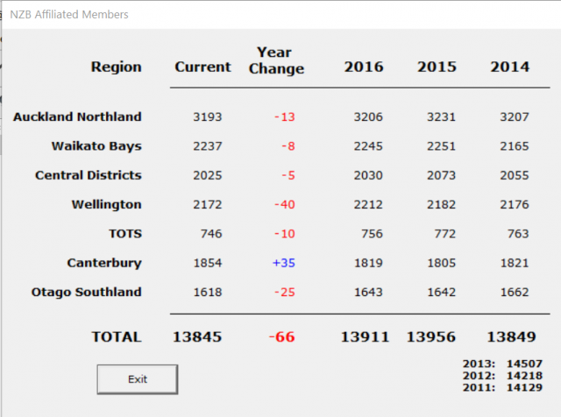Click TOTS 2014 value 763
The image size is (561, 417).
(518, 234)
